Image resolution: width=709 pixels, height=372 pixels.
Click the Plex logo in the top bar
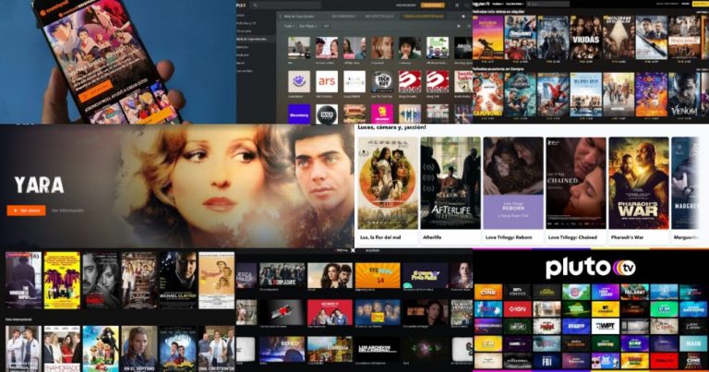[241, 5]
